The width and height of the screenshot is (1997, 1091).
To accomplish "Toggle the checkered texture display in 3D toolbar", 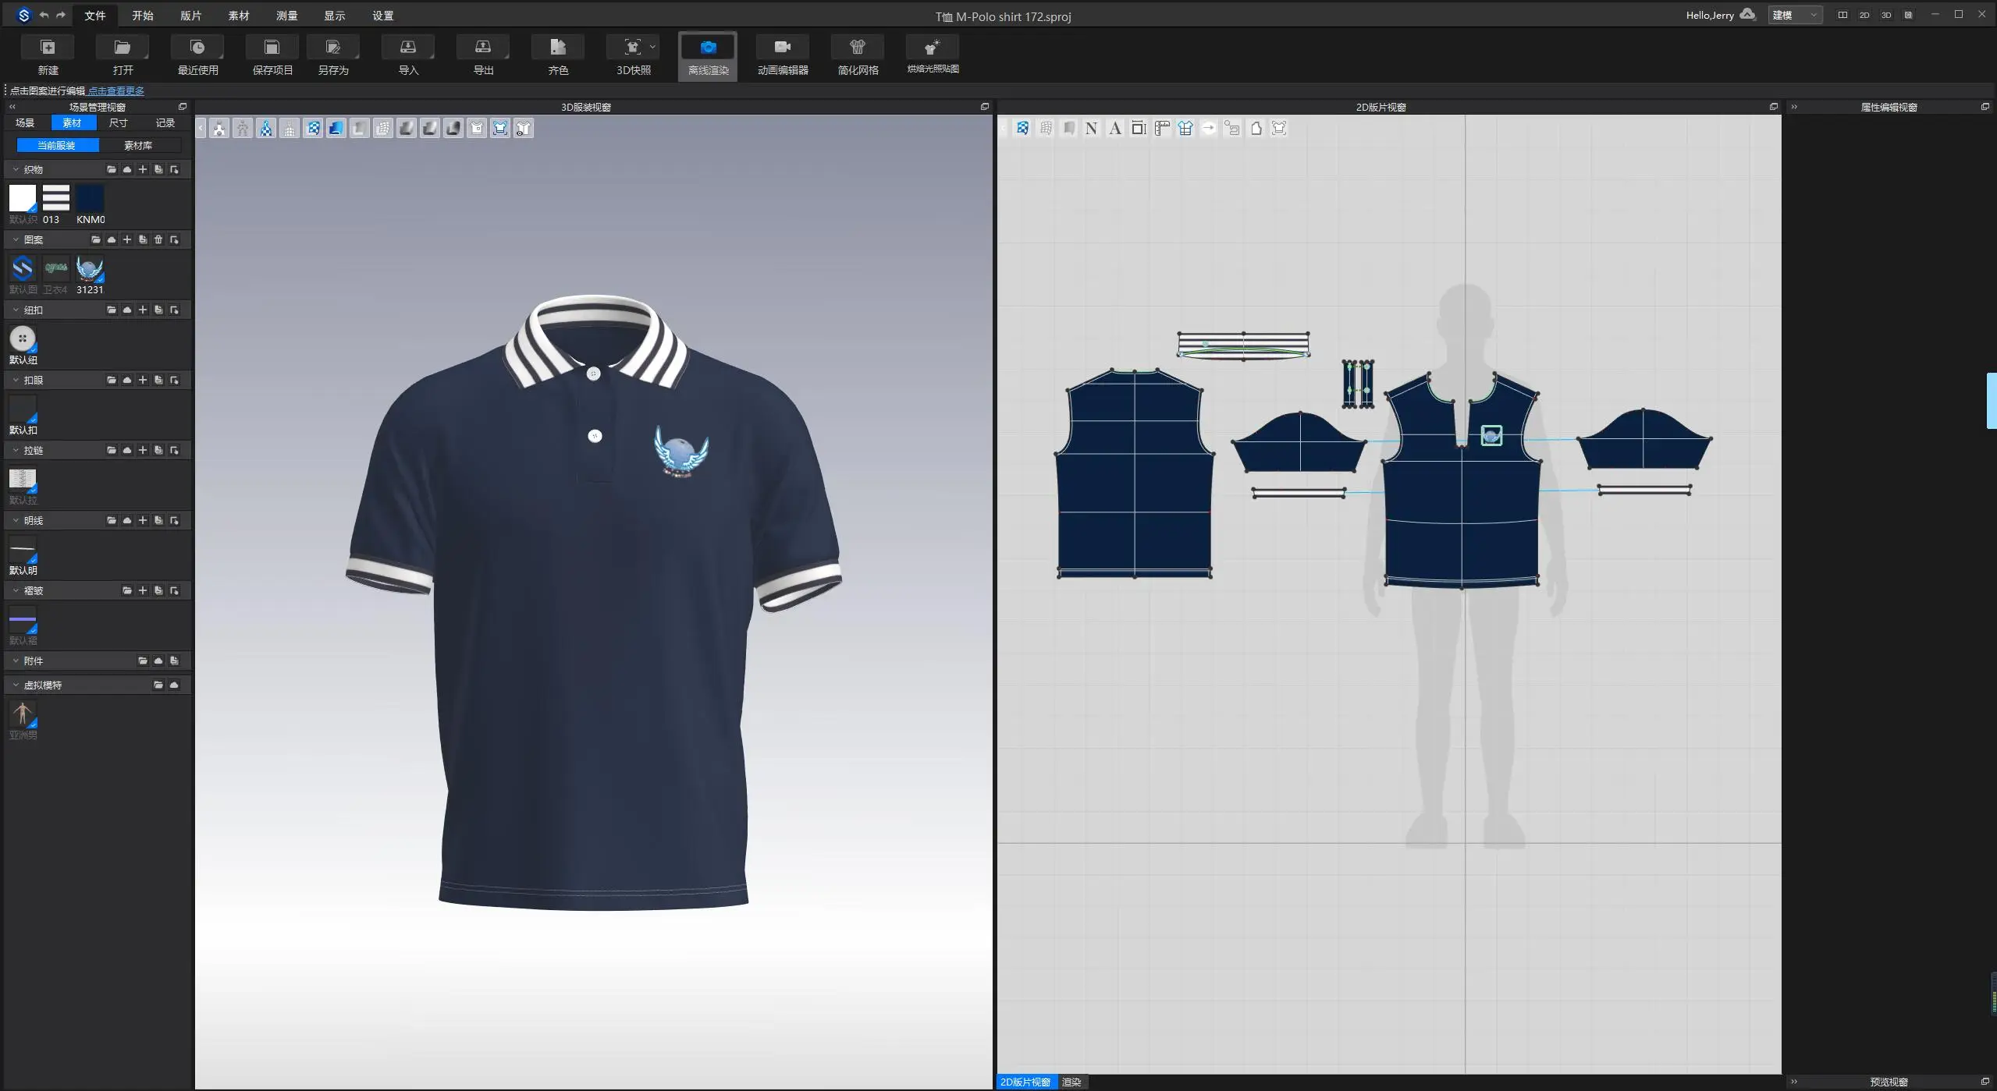I will (313, 129).
